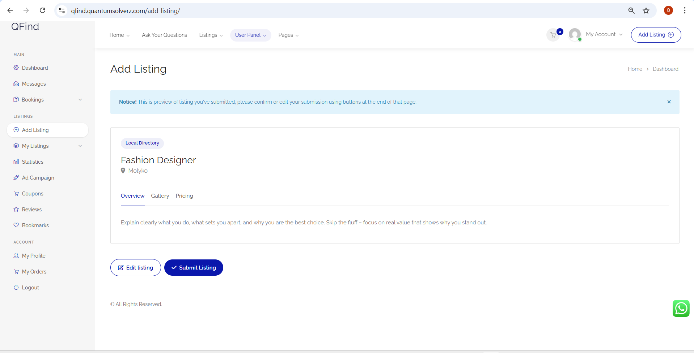
Task: Switch to the Pricing tab
Action: [184, 196]
